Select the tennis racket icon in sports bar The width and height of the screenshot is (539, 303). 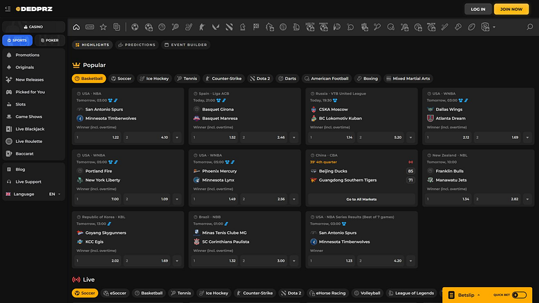click(x=176, y=27)
